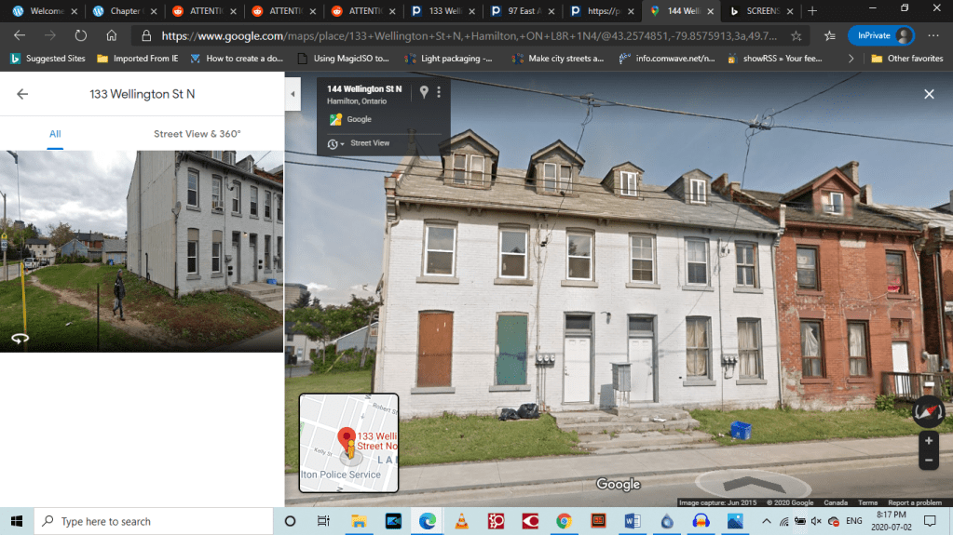Viewport: 953px width, 535px height.
Task: Collapse the side panel with the arrow
Action: (x=293, y=94)
